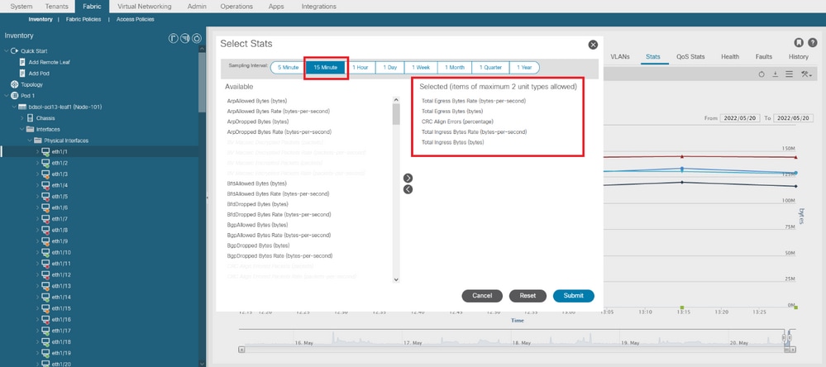This screenshot has width=826, height=367.
Task: Click the Reset button
Action: pyautogui.click(x=528, y=296)
